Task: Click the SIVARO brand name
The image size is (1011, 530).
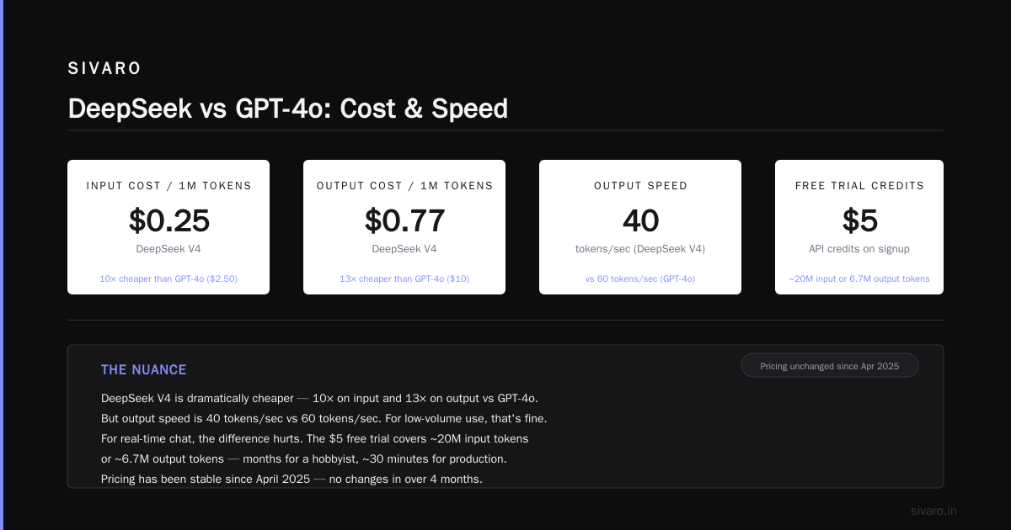Action: pos(104,69)
